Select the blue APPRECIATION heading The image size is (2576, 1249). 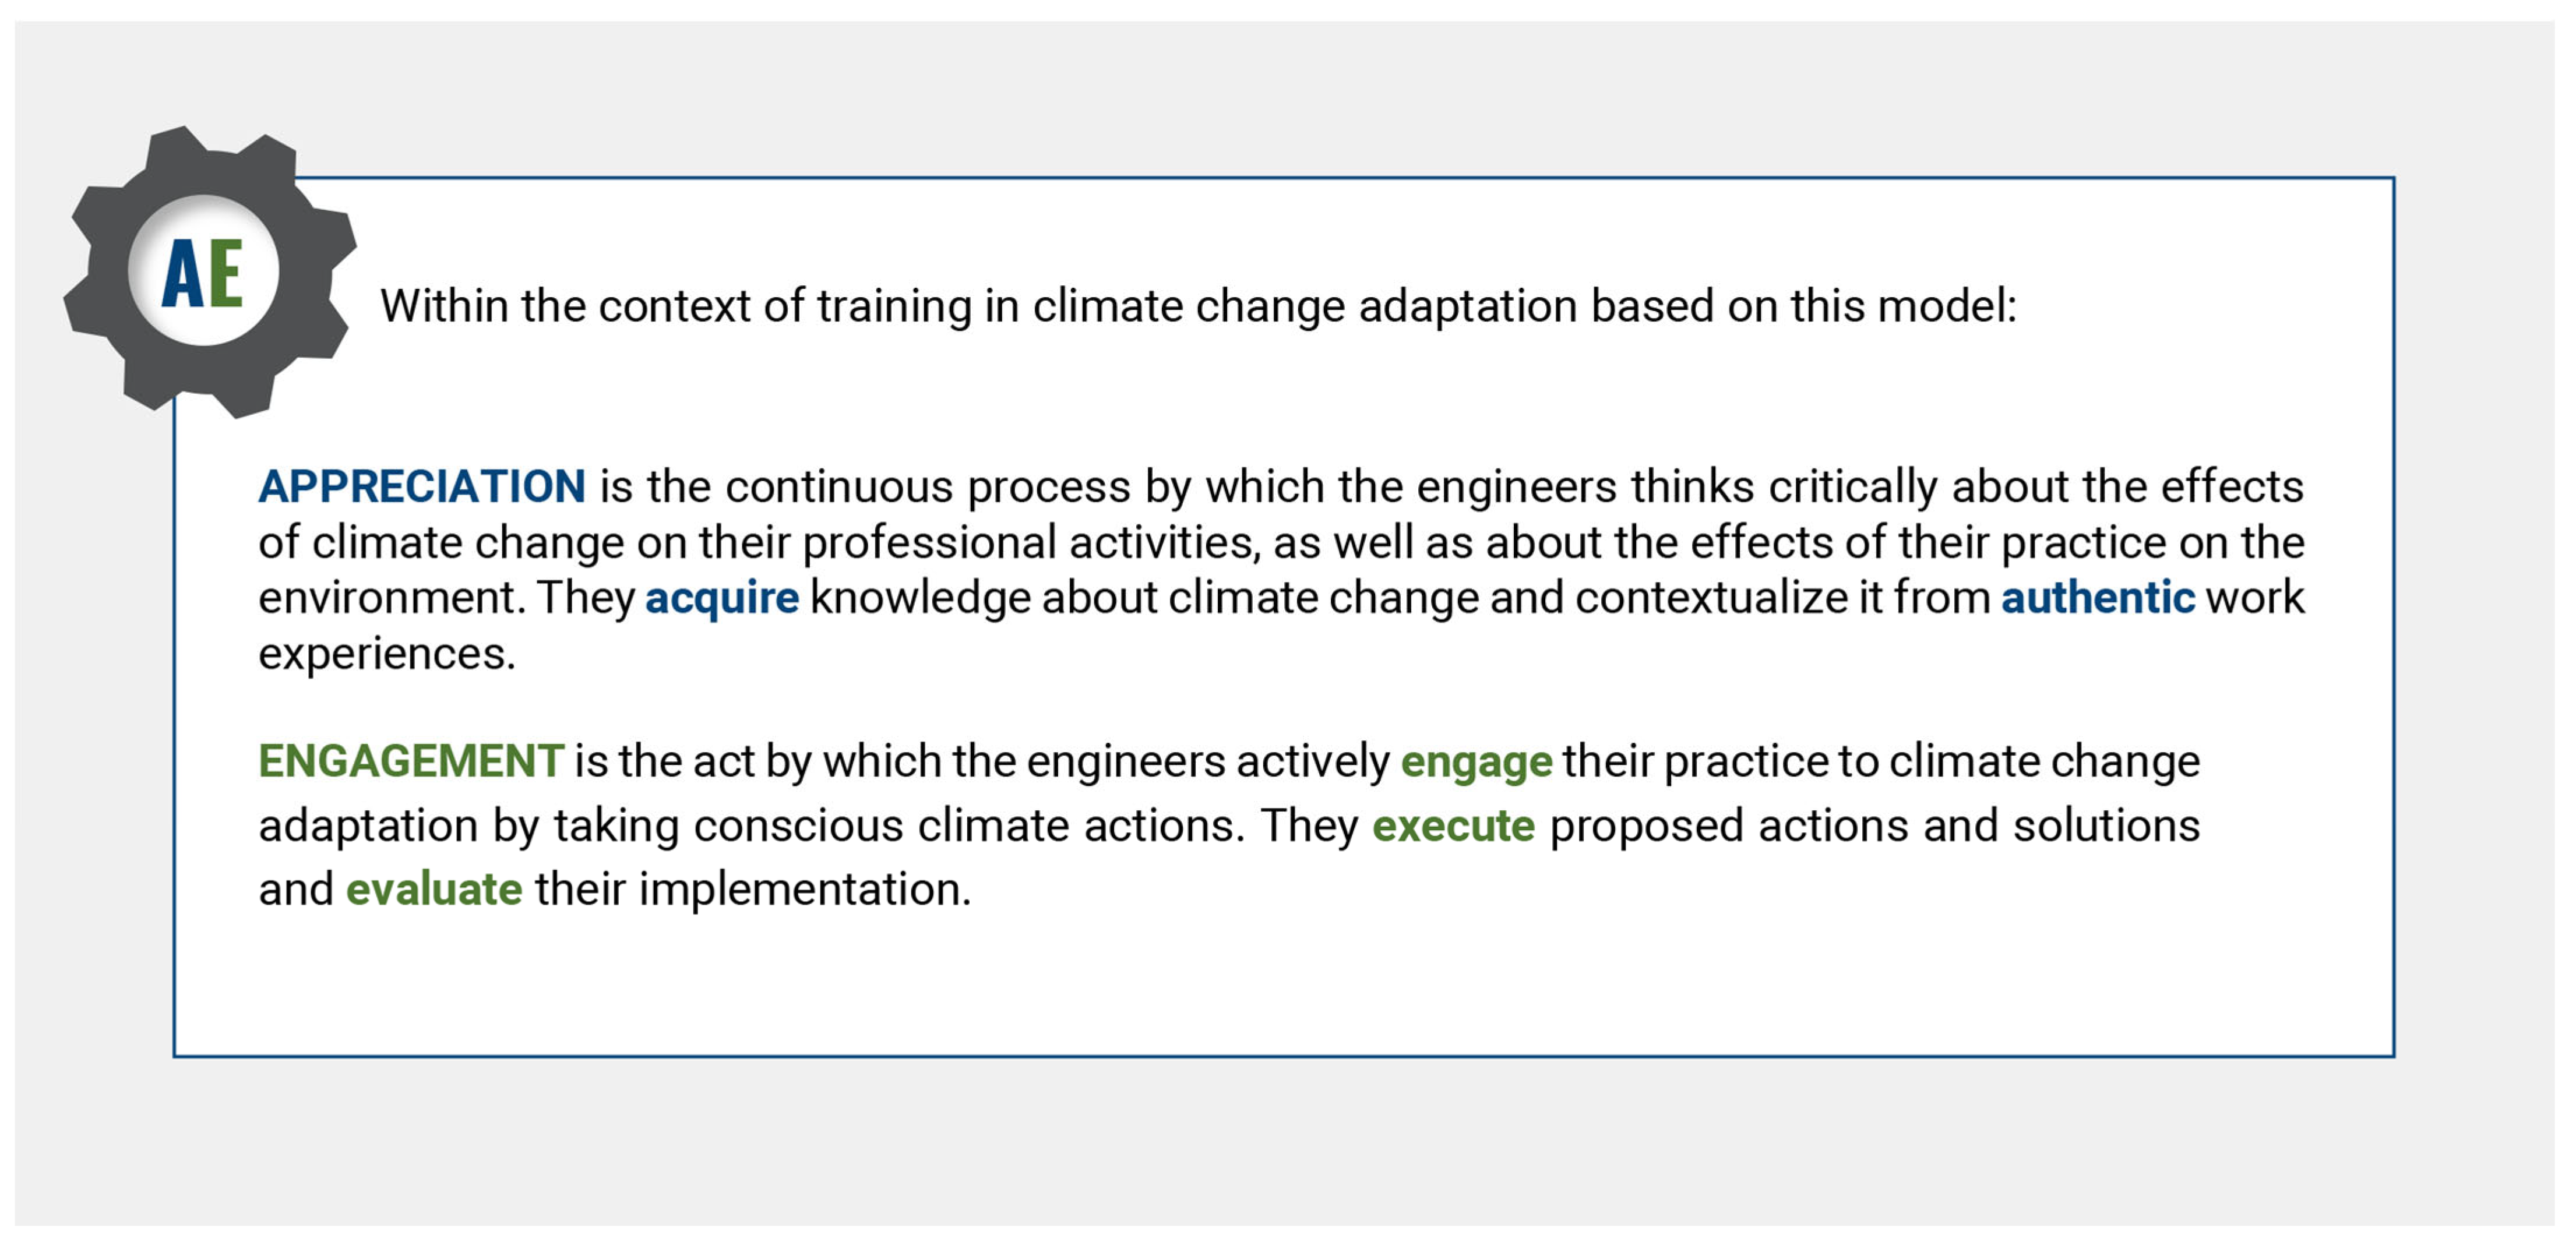(421, 487)
